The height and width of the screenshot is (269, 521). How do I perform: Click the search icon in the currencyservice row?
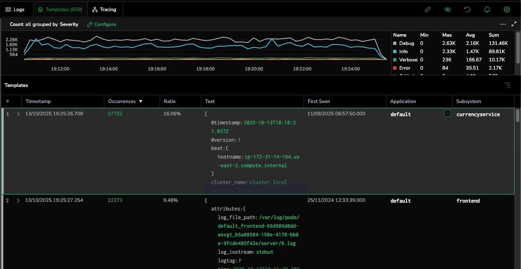pos(447,113)
